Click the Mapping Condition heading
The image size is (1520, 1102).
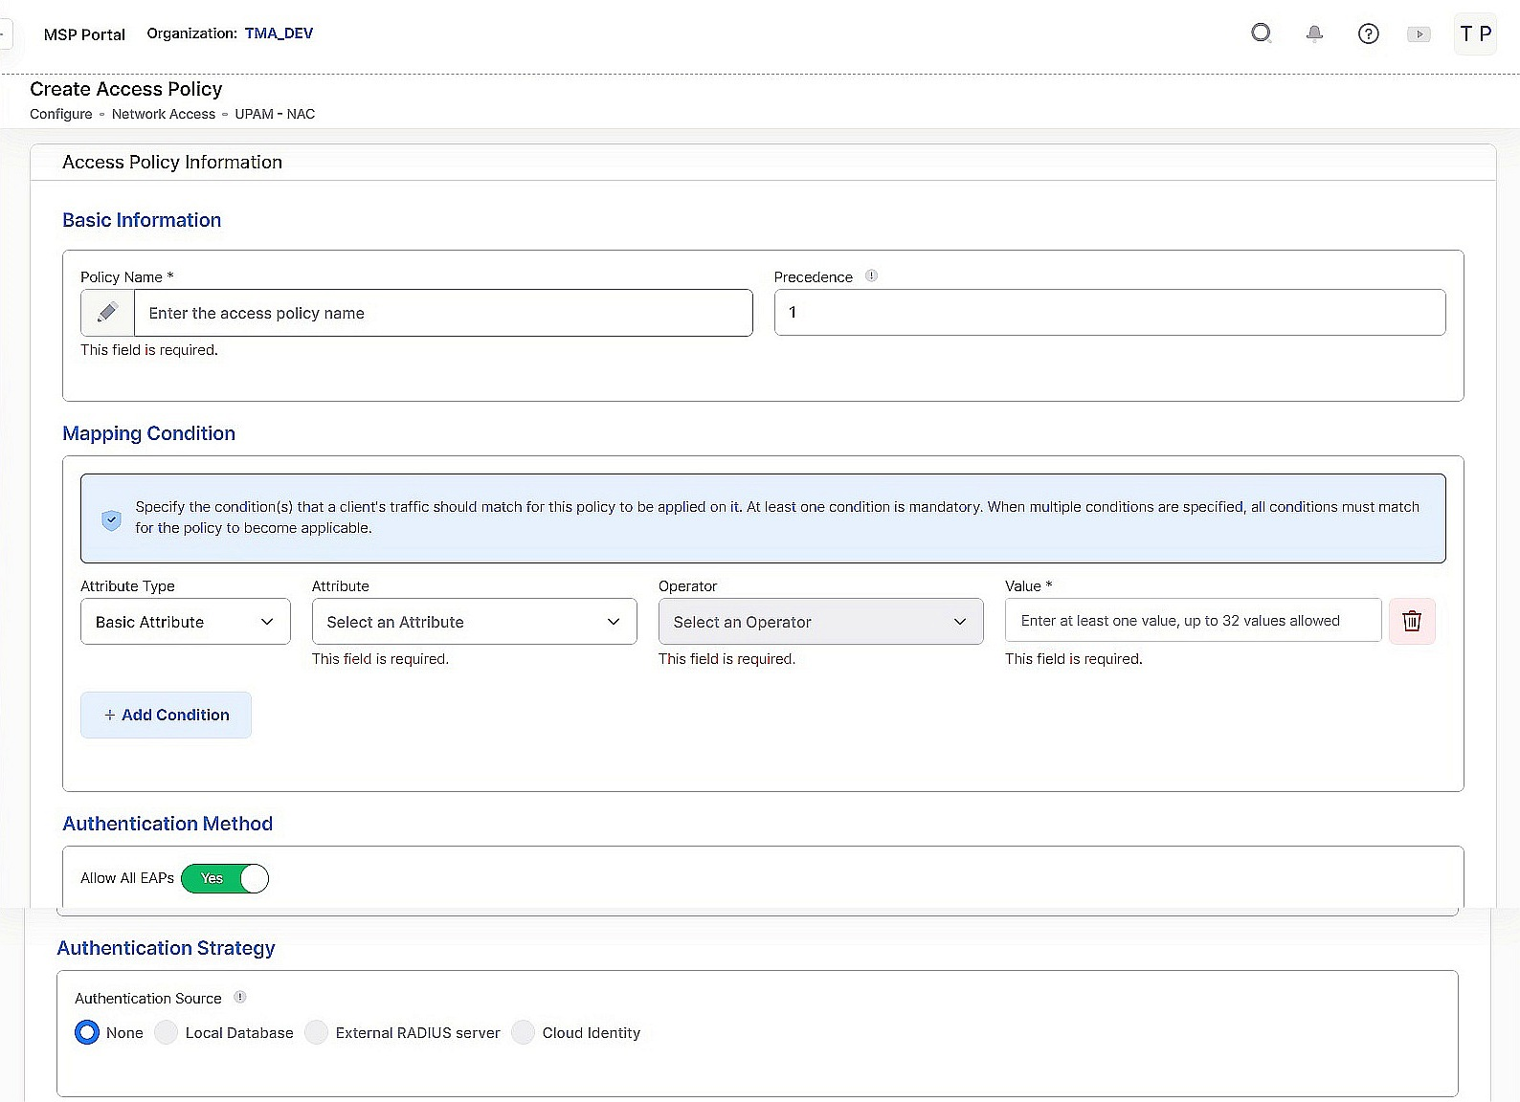tap(148, 433)
